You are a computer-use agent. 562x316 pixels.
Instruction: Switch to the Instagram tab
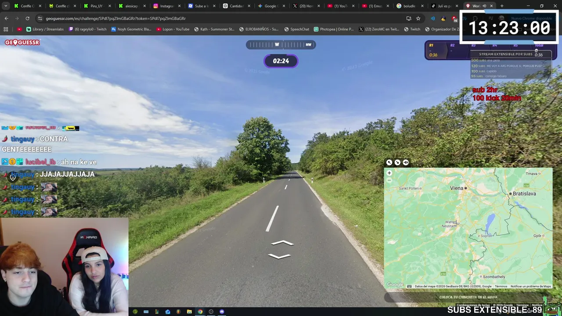(x=164, y=6)
